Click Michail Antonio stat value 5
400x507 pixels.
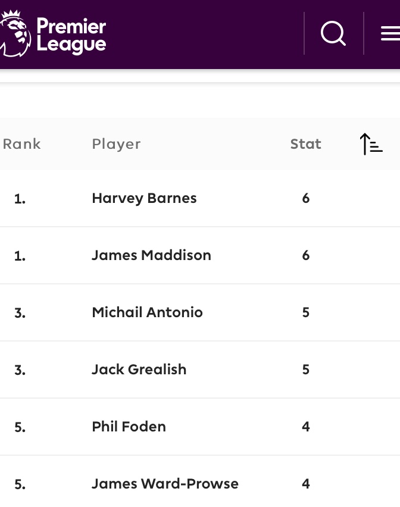point(305,312)
